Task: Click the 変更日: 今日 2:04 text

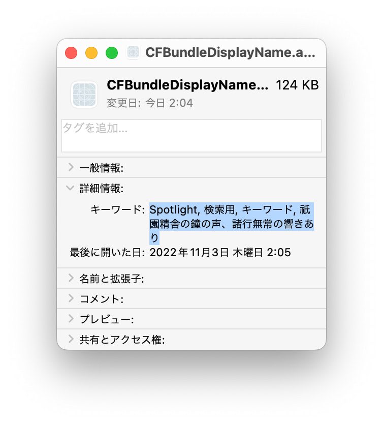Action: (x=150, y=103)
